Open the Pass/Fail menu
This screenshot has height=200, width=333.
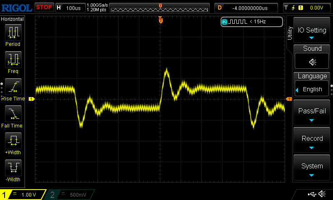tap(312, 112)
